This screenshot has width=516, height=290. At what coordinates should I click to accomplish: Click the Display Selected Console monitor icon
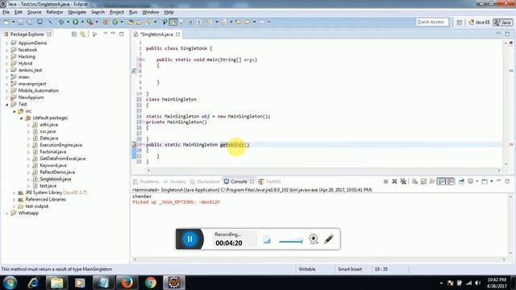coord(471,181)
